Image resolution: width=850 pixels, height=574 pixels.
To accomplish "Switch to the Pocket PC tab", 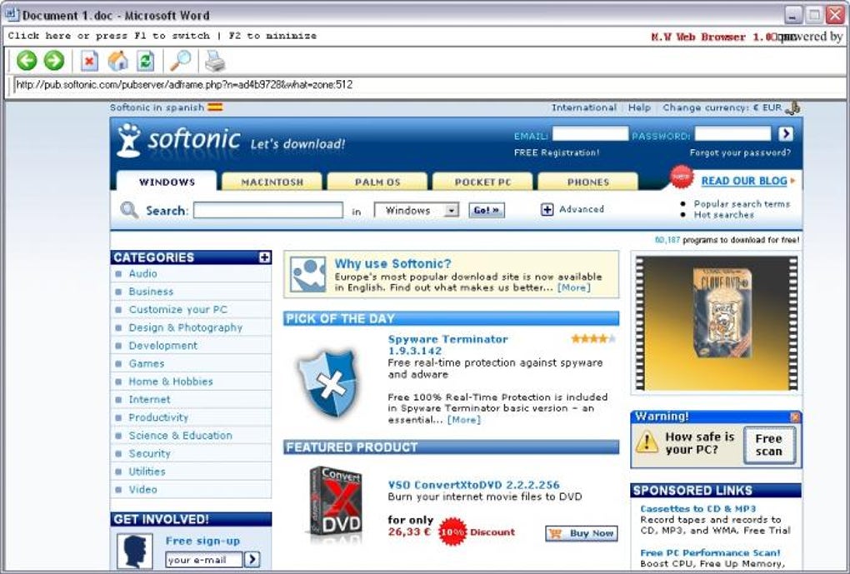I will 482,182.
